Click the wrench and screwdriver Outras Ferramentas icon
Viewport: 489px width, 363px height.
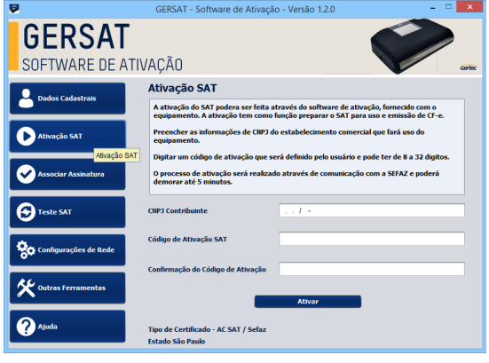coord(26,288)
